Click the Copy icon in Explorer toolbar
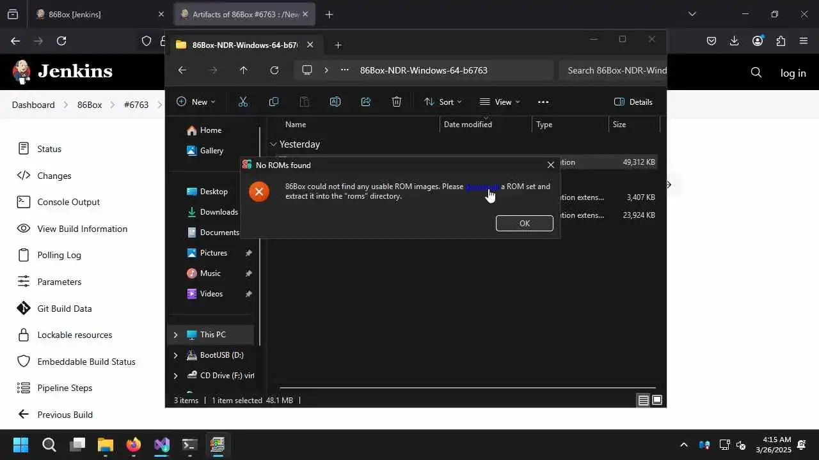The image size is (819, 460). 274,102
